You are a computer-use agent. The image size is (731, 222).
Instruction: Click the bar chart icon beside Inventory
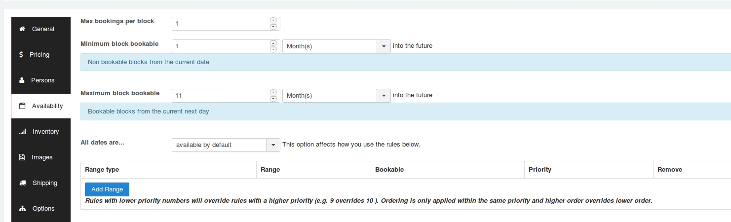22,132
